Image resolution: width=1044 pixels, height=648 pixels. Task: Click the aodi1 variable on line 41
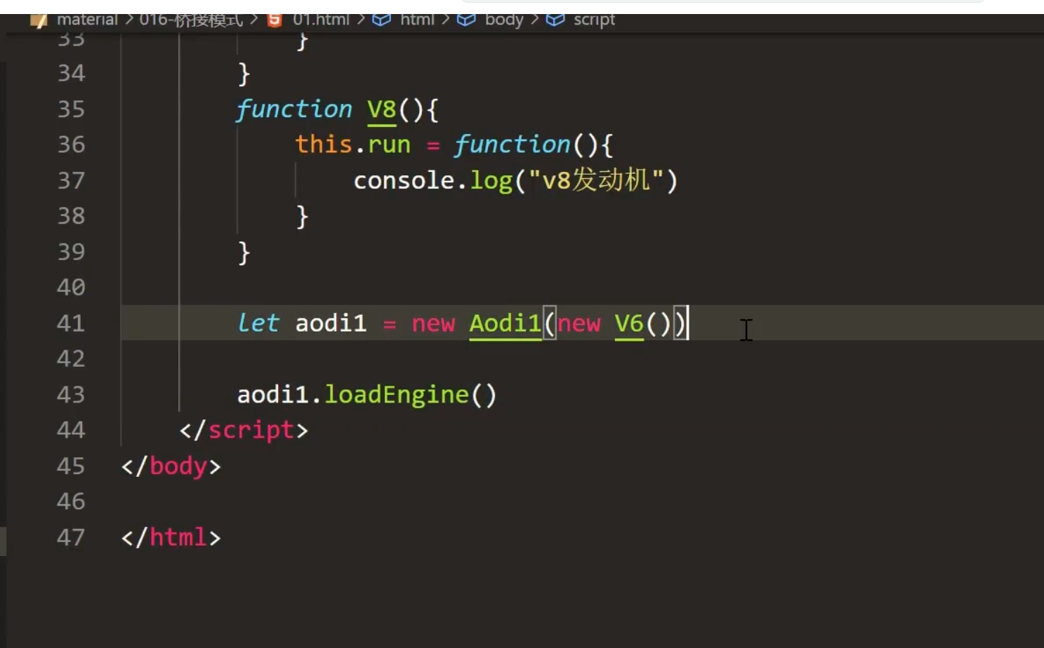coord(331,324)
